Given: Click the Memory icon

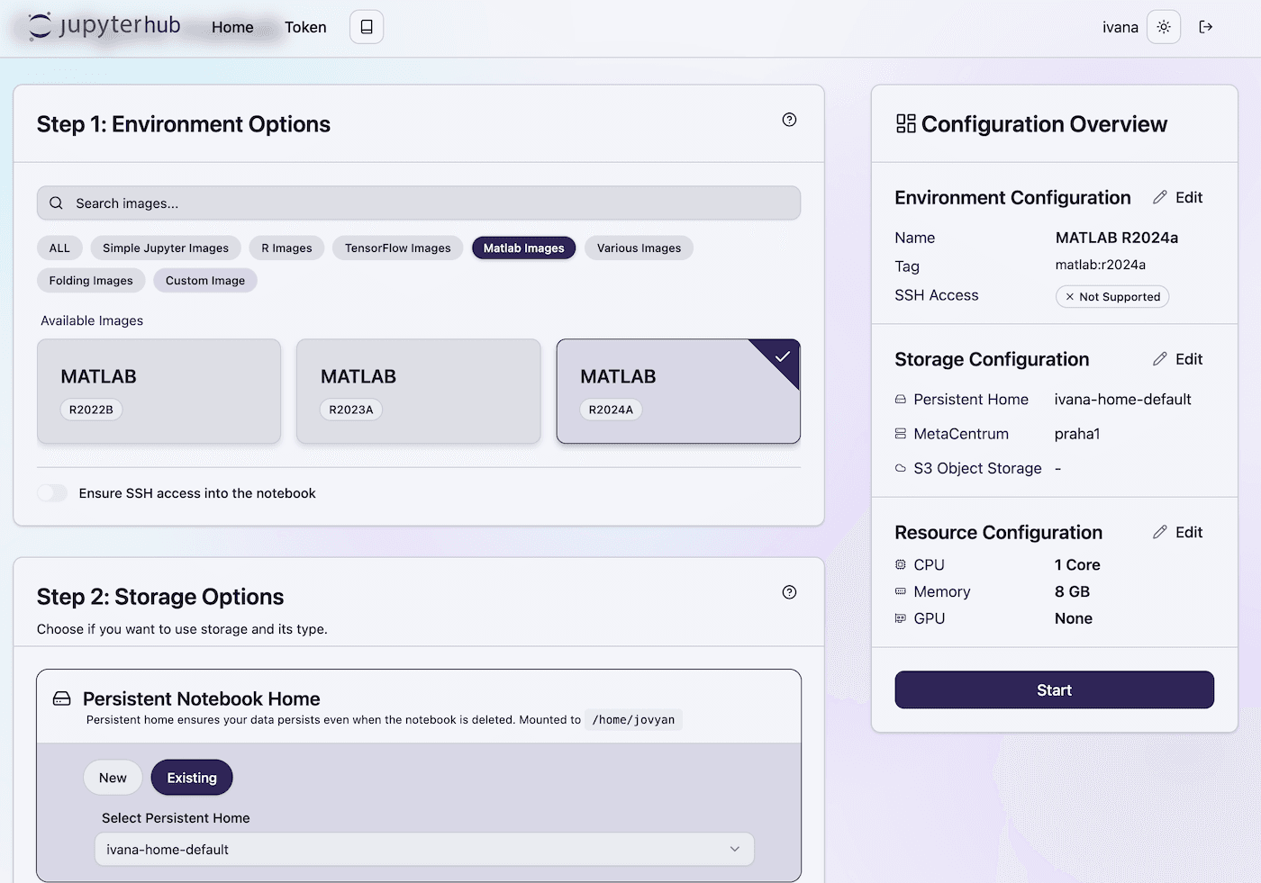Looking at the screenshot, I should pyautogui.click(x=901, y=591).
